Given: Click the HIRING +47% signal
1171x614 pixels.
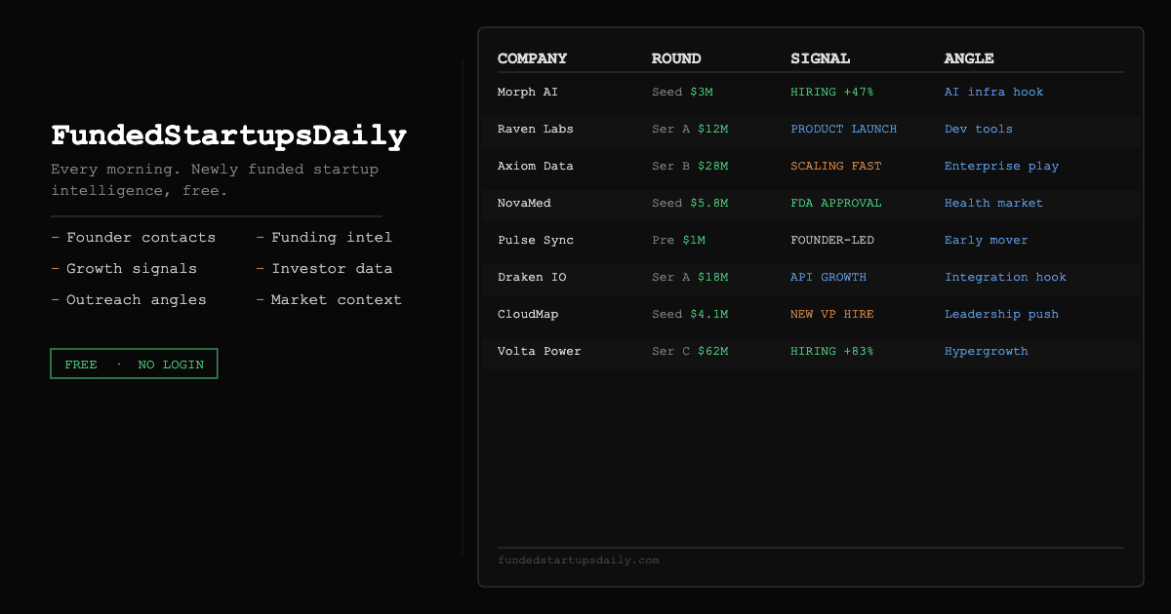Looking at the screenshot, I should click(832, 92).
